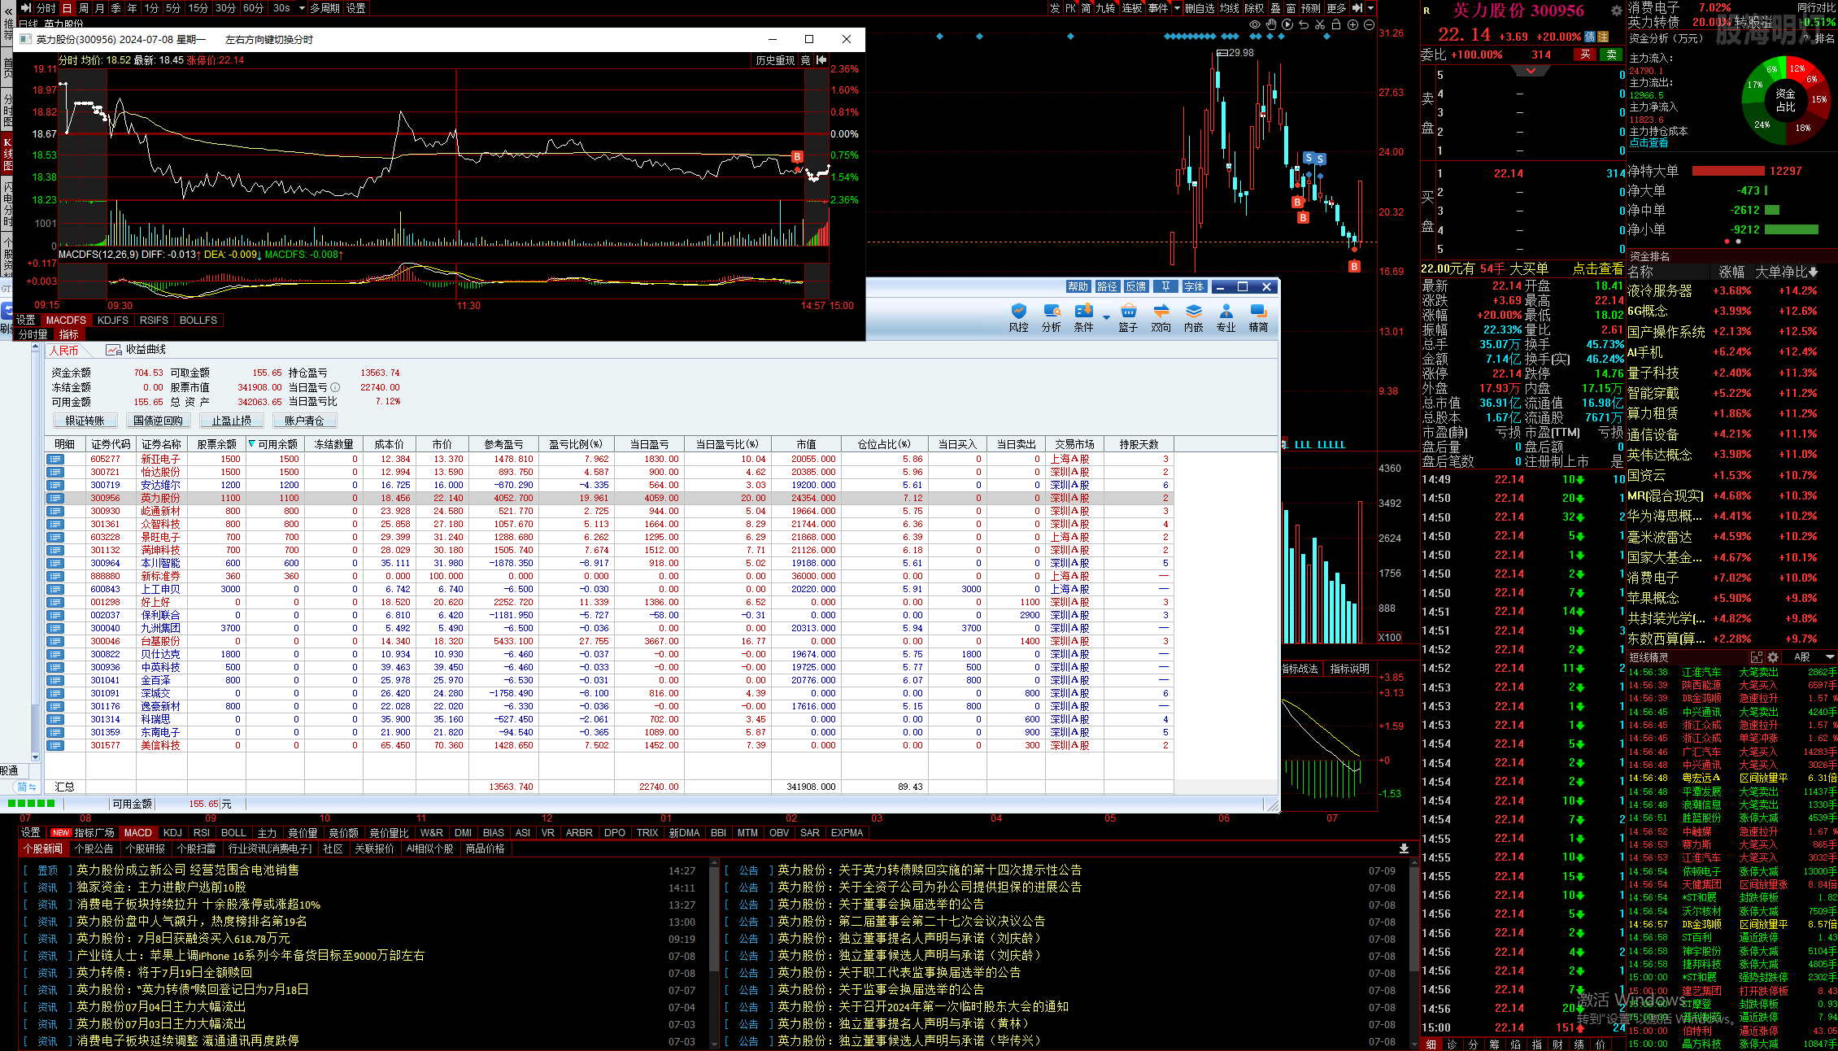The image size is (1838, 1051).
Task: Click the skip-to-start icon in 分时 popup
Action: pyautogui.click(x=822, y=60)
